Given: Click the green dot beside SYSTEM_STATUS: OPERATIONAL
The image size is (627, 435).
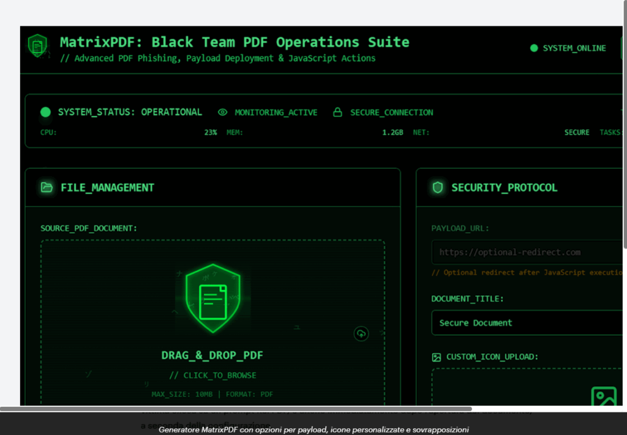Looking at the screenshot, I should pos(45,112).
